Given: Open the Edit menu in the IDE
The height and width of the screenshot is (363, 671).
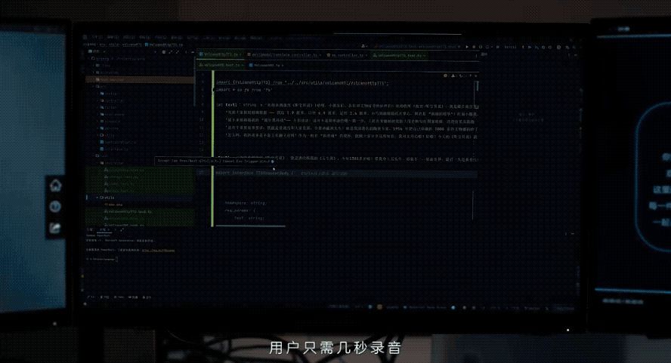Looking at the screenshot, I should click(113, 37).
